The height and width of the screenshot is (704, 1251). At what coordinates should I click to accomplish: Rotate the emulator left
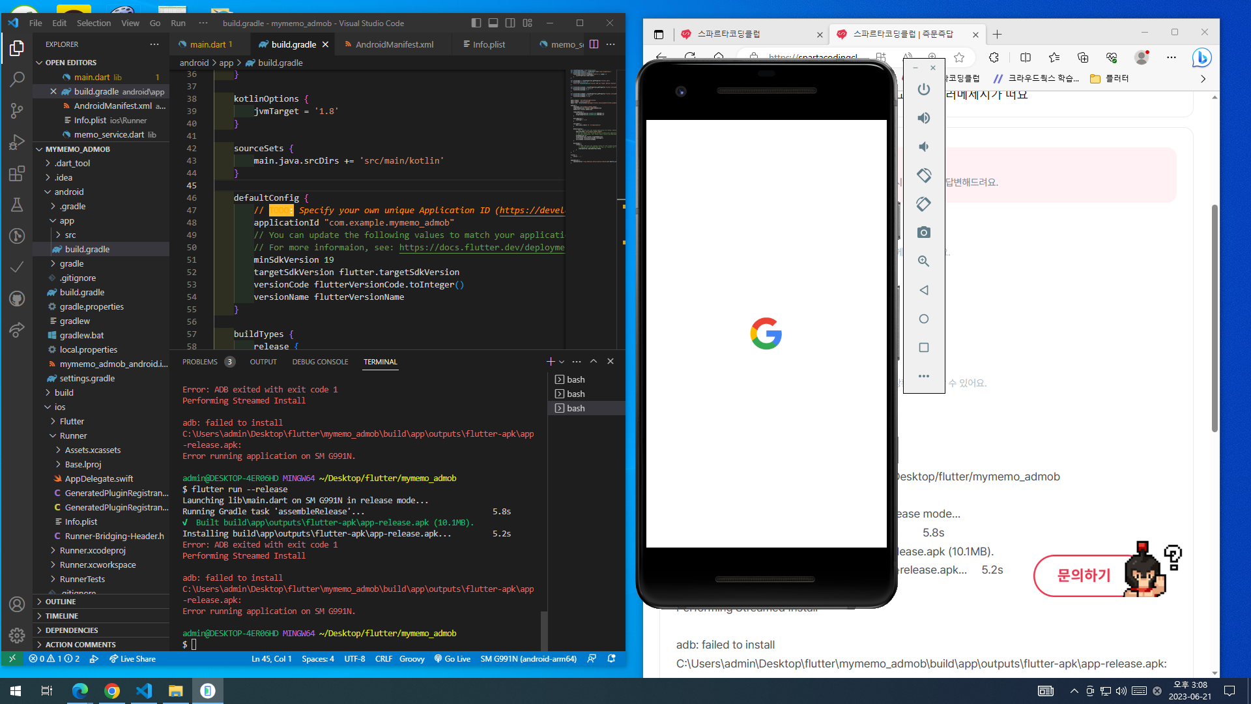tap(924, 175)
